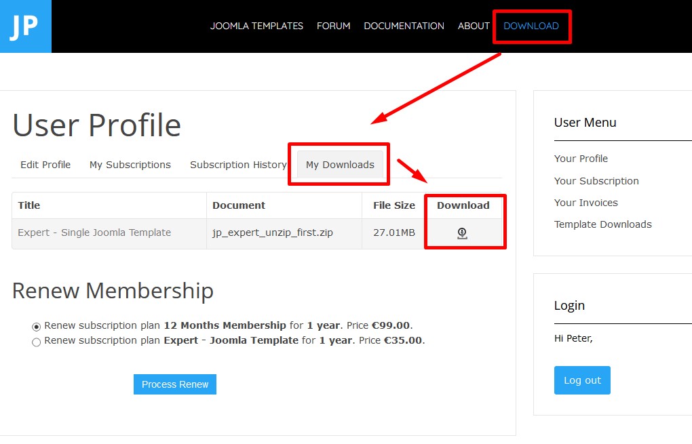Click the Download item in top navigation
This screenshot has width=692, height=444.
pos(531,26)
